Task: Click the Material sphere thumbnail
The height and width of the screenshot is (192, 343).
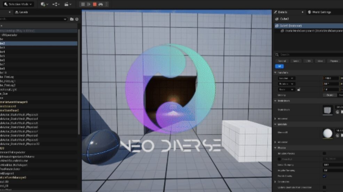Action: click(x=328, y=133)
